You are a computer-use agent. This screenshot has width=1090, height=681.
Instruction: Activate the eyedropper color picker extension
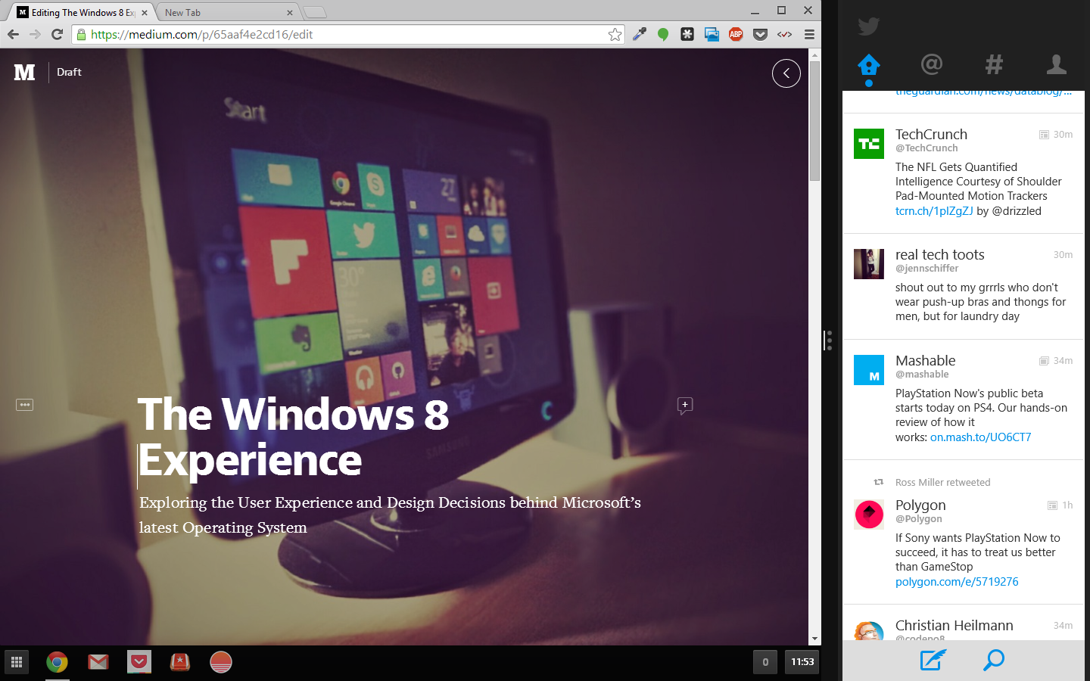[x=640, y=34]
